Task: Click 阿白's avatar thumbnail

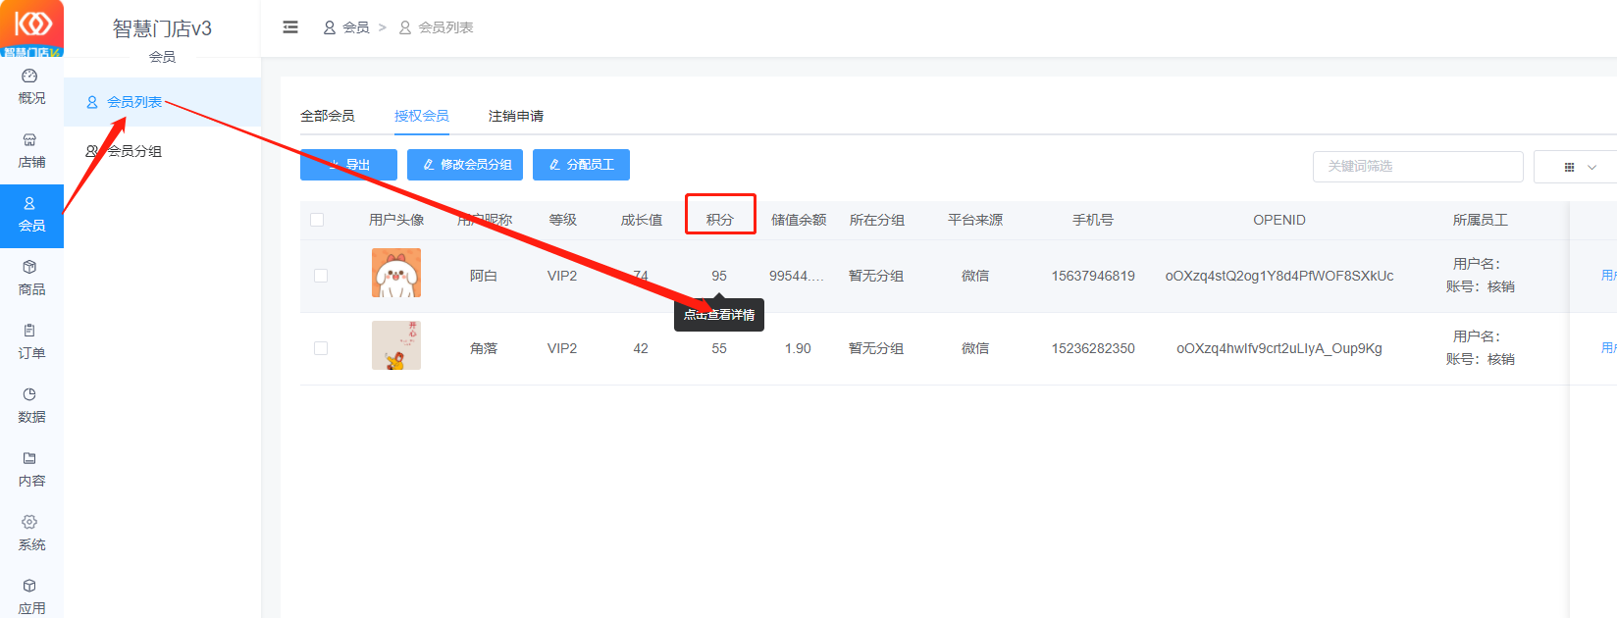Action: [x=396, y=273]
